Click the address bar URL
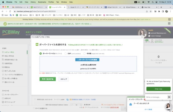The image size is (173, 112). [36, 11]
